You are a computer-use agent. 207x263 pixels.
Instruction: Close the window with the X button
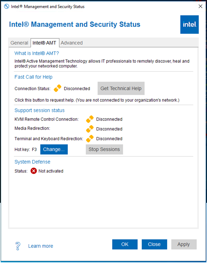[200, 6]
